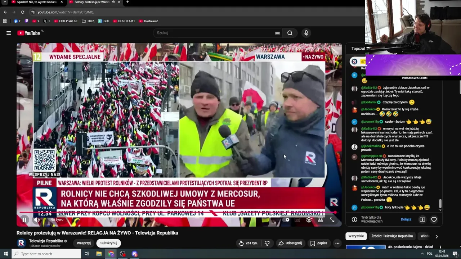
Task: Open more actions three-dot menu under video
Action: pos(337,243)
